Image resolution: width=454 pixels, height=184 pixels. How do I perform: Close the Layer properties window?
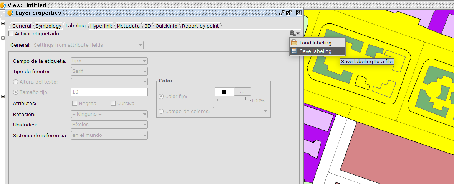298,13
